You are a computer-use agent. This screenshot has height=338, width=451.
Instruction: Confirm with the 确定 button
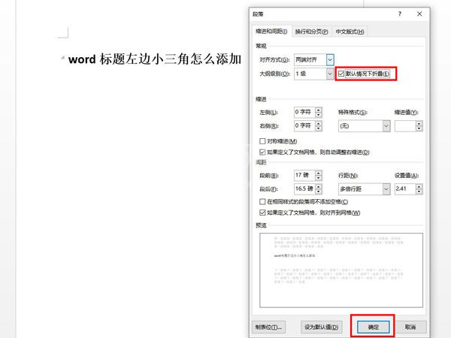tap(373, 327)
